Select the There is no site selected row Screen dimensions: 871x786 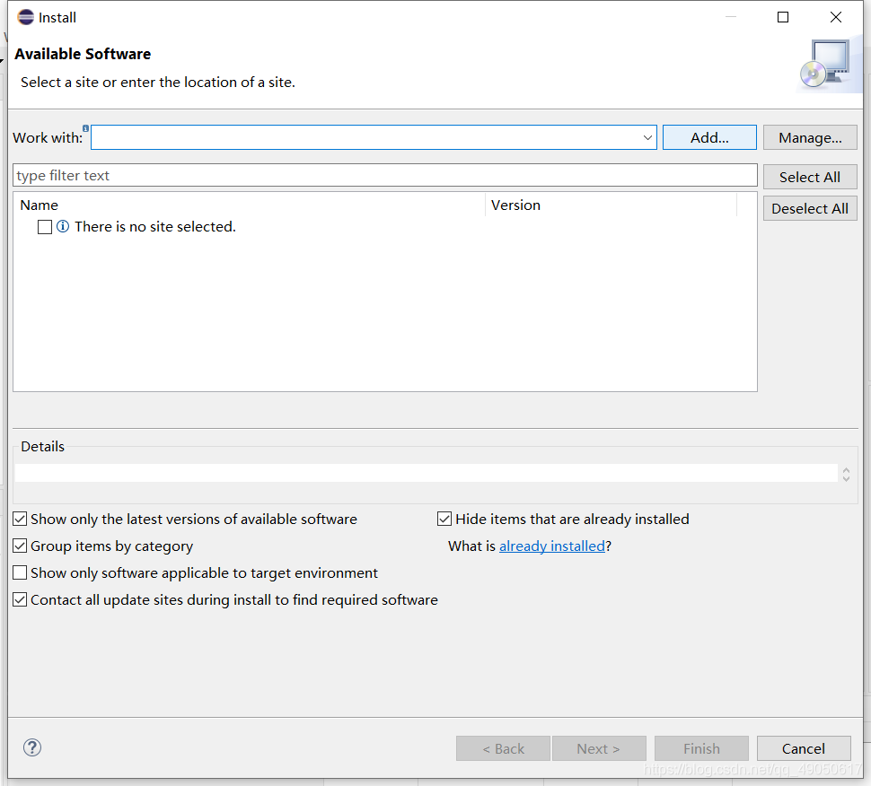(155, 226)
